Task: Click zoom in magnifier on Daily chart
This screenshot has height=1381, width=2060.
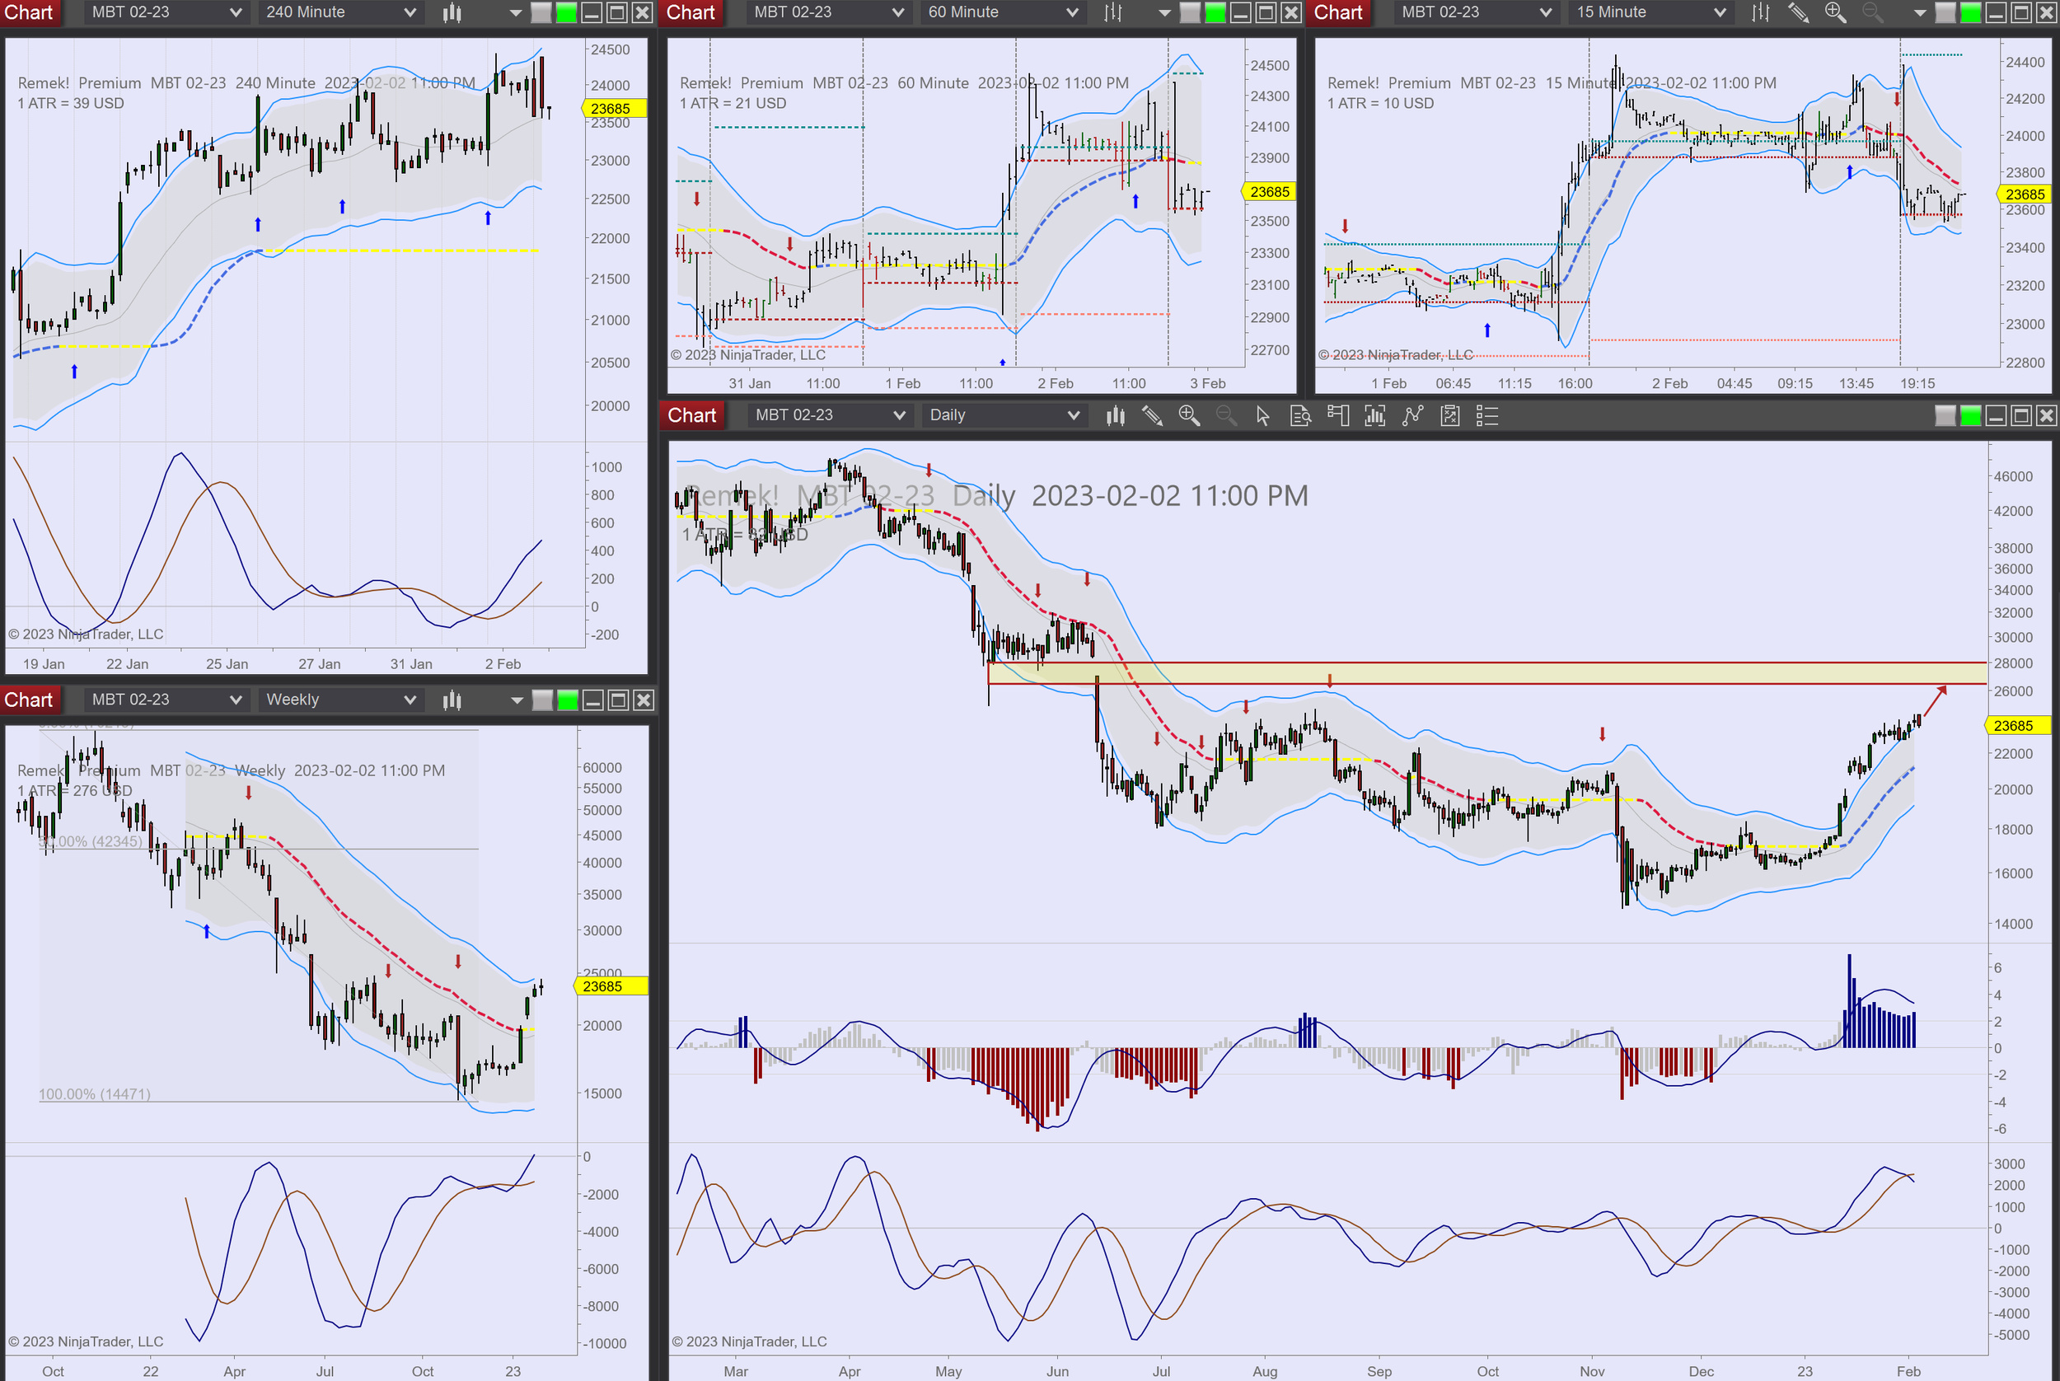Action: pos(1189,416)
